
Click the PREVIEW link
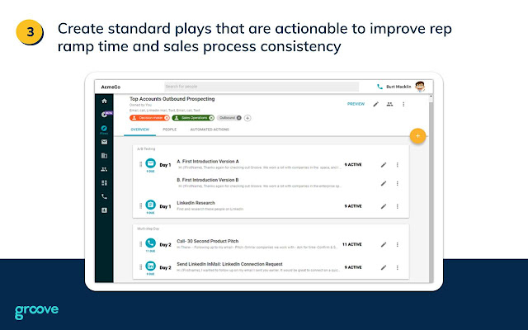tap(356, 104)
